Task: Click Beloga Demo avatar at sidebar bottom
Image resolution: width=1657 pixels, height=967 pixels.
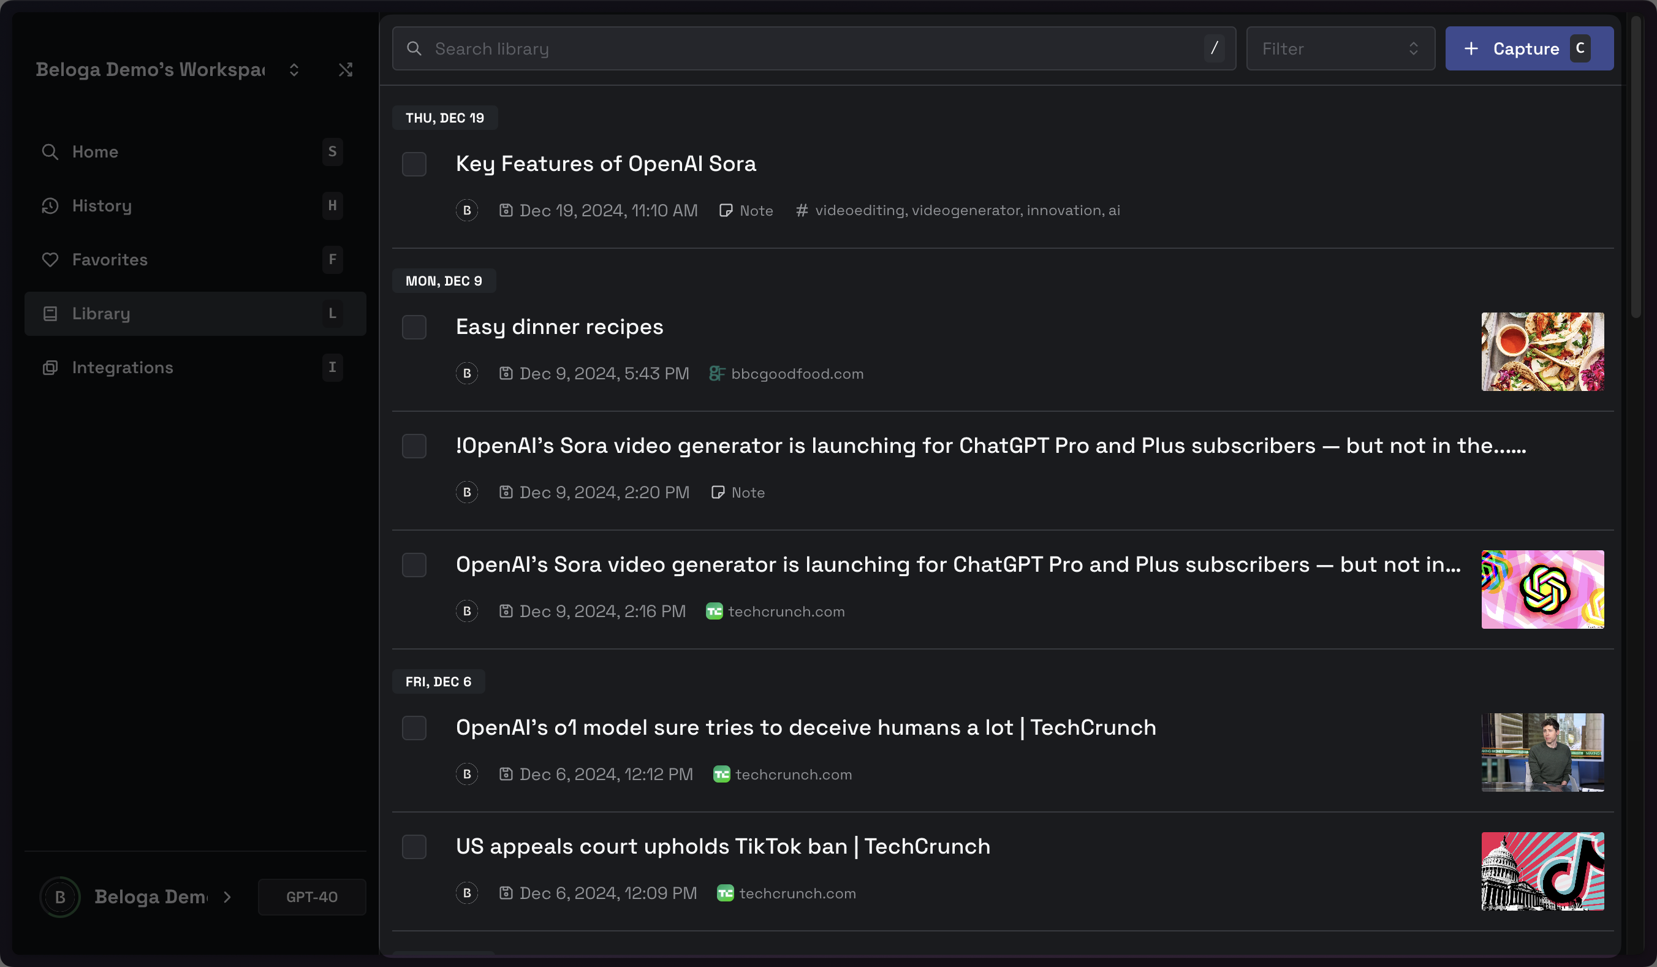Action: click(60, 897)
